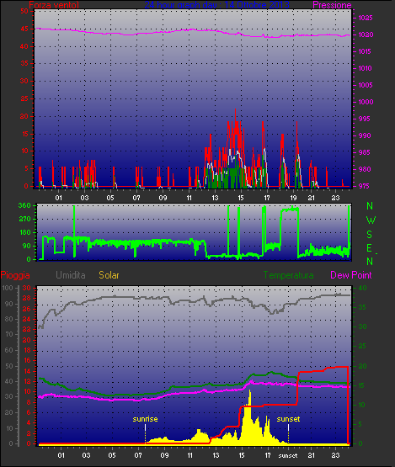Click the 1015 value on pressure axis
Image resolution: width=395 pixels, height=467 pixels.
(x=365, y=51)
